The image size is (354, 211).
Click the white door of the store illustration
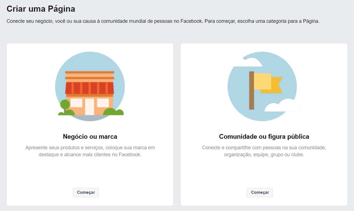click(x=90, y=107)
